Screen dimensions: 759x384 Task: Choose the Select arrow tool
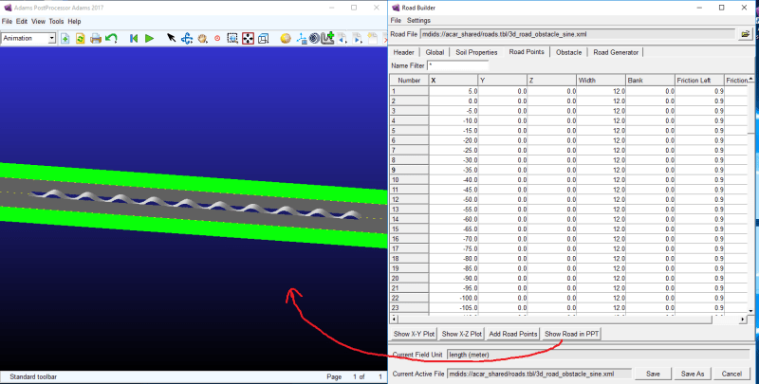pyautogui.click(x=172, y=38)
